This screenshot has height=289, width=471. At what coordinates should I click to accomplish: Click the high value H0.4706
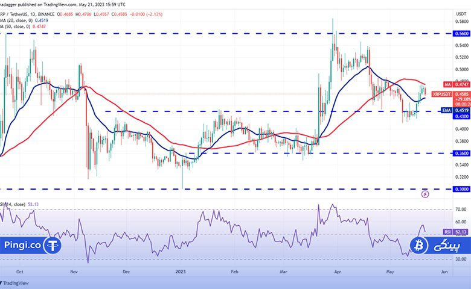(x=83, y=14)
